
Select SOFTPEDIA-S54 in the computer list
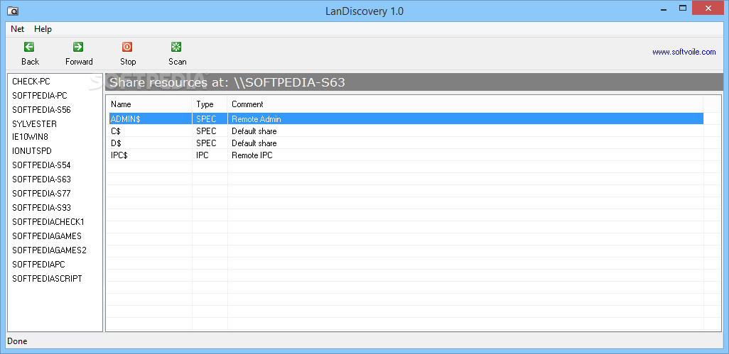[x=41, y=165]
